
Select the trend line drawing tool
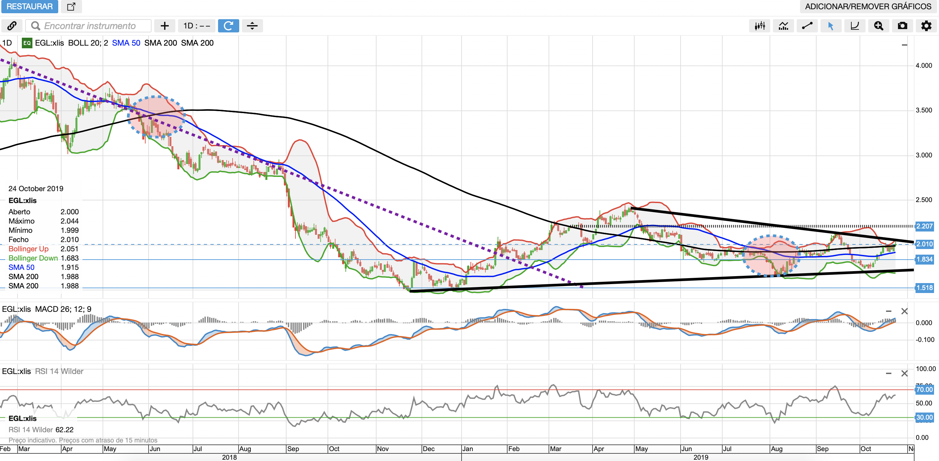pos(807,26)
